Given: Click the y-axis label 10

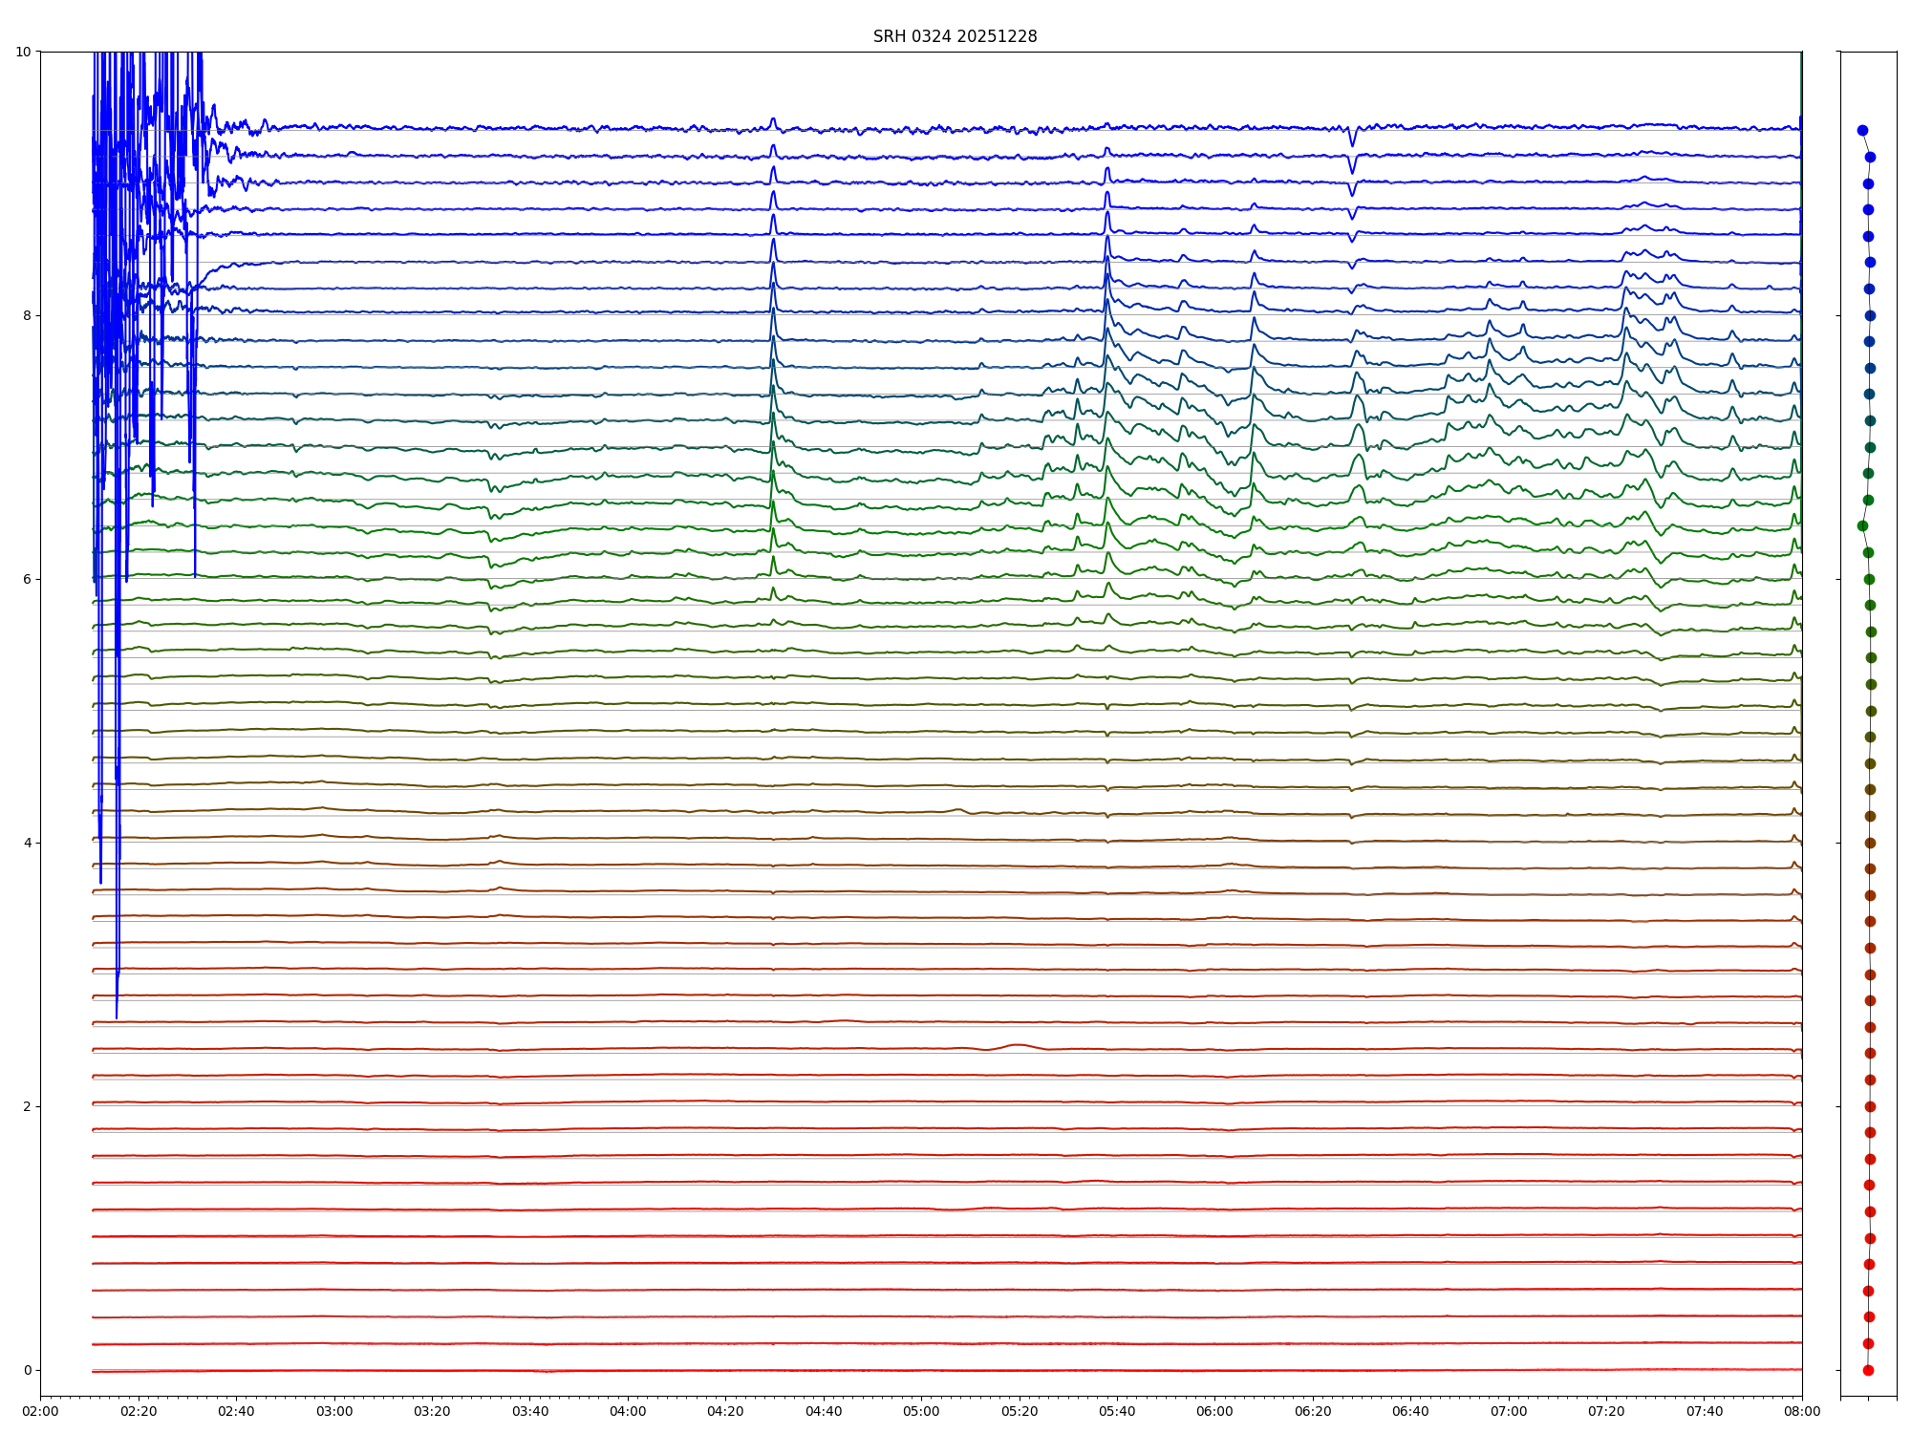Looking at the screenshot, I should click(23, 53).
